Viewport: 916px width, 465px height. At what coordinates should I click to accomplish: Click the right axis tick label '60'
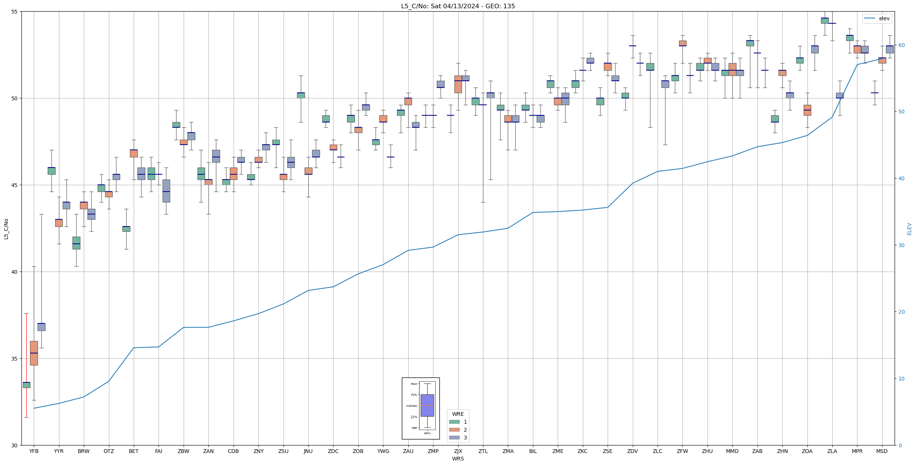pos(901,45)
